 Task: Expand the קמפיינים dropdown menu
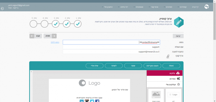tap(182, 7)
